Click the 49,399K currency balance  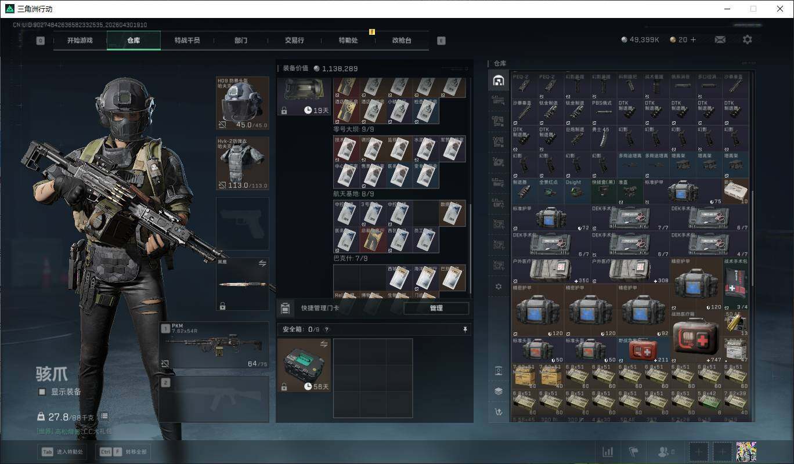[640, 40]
